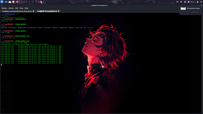Click the 'mkdir cve' command line
Image resolution: width=203 pixels, height=114 pixels.
click(8, 21)
